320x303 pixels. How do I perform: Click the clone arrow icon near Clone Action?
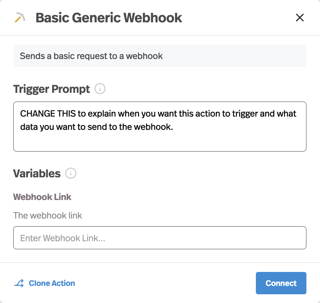[19, 283]
